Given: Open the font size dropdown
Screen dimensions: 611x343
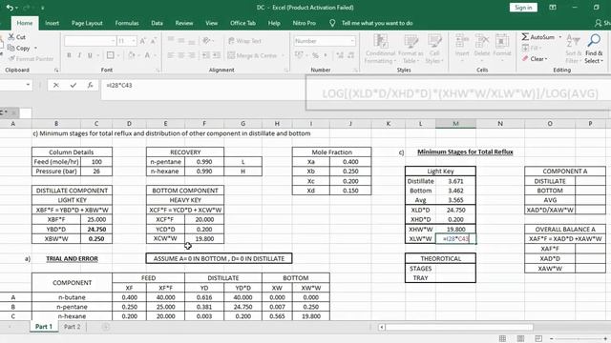Looking at the screenshot, I should tap(134, 41).
